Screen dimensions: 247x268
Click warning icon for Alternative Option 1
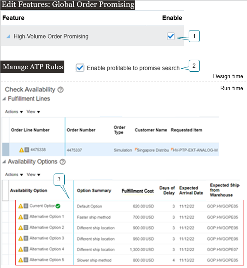coord(21,217)
